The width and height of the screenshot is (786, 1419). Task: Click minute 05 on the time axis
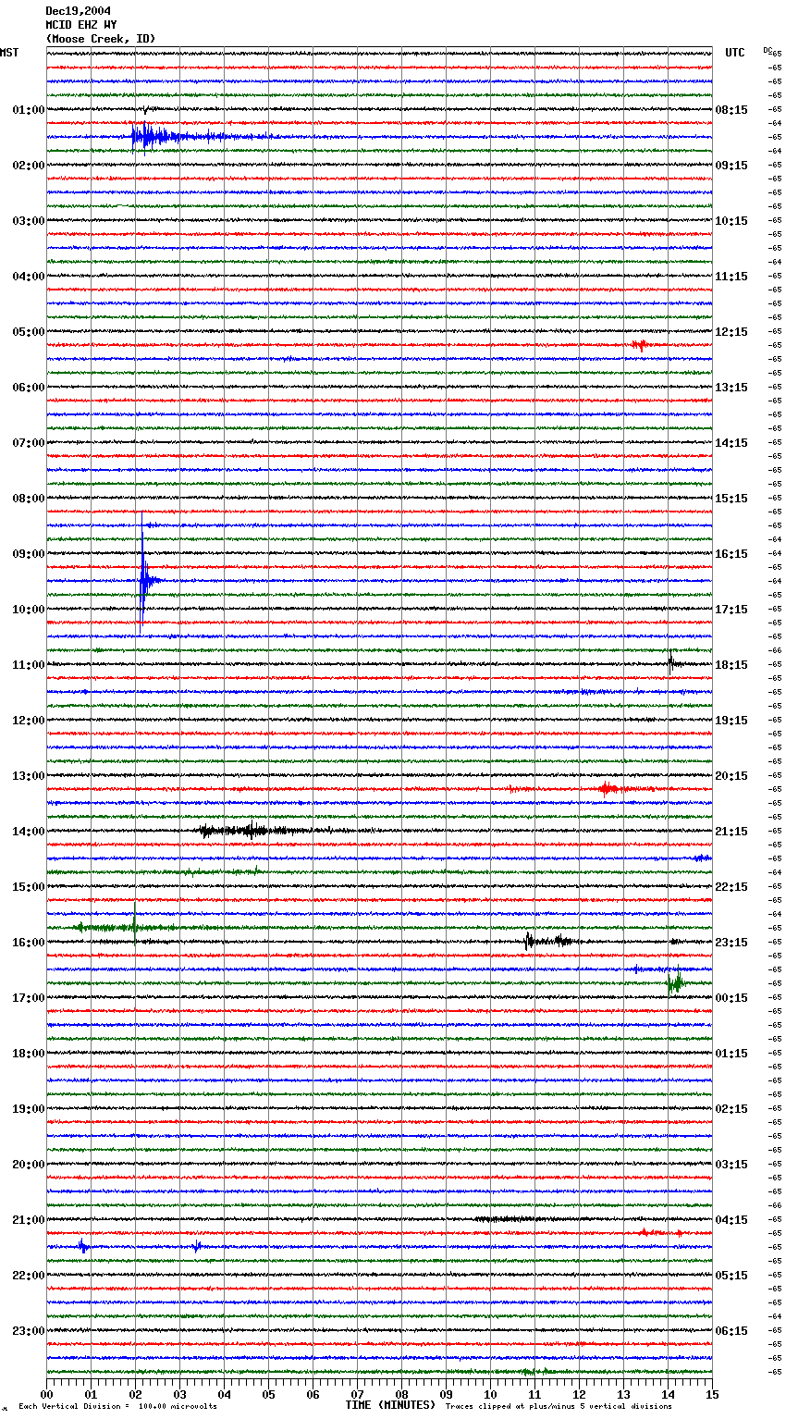pos(268,1394)
